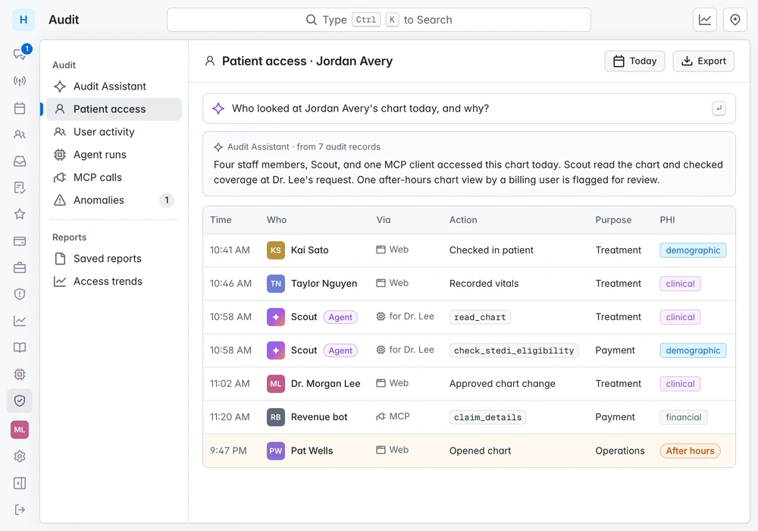Open the line chart sidebar icon
The width and height of the screenshot is (758, 531).
point(20,321)
